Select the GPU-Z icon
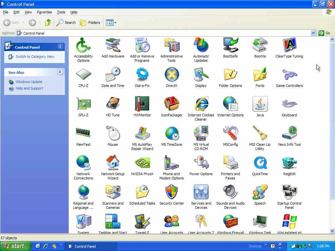 click(x=83, y=104)
